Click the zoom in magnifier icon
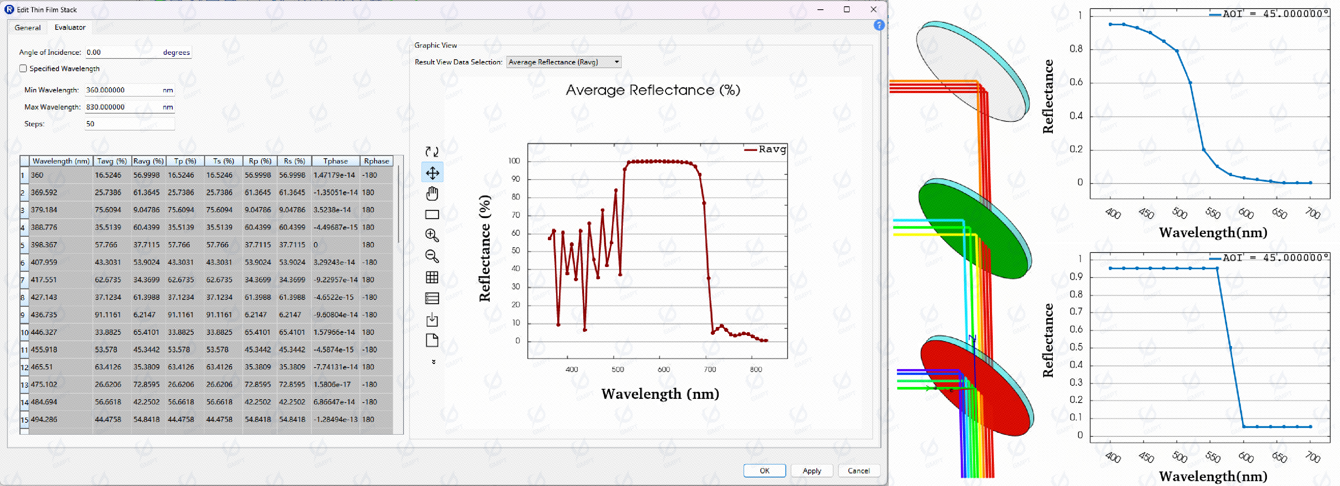Image resolution: width=1340 pixels, height=486 pixels. 432,235
